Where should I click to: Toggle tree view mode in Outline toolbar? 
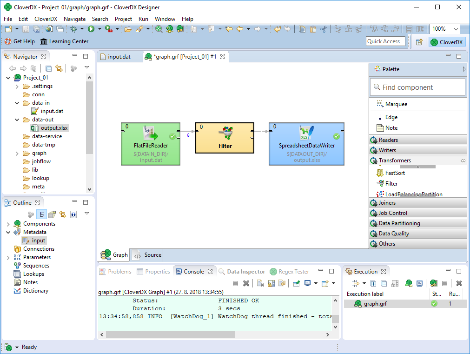click(x=41, y=214)
